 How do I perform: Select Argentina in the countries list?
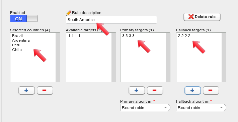[x=21, y=40]
